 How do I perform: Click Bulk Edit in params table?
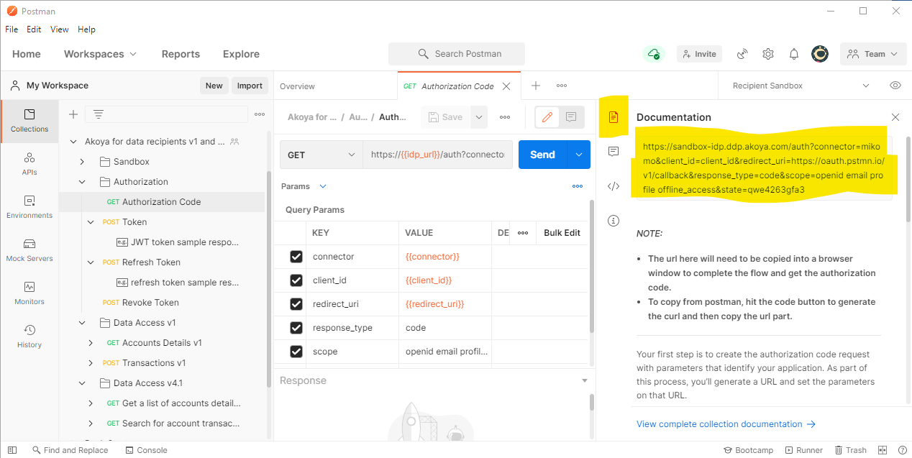[562, 233]
